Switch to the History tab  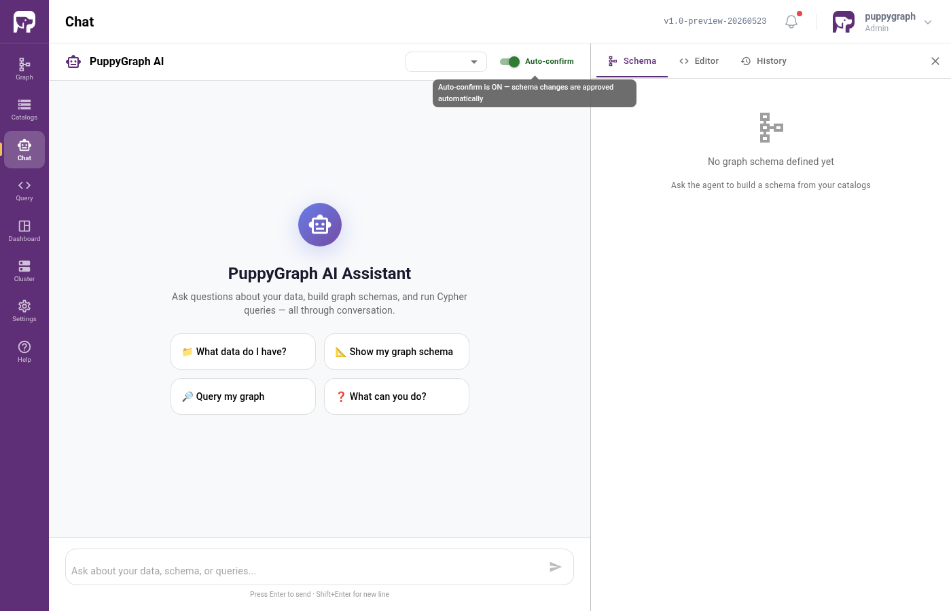point(764,61)
